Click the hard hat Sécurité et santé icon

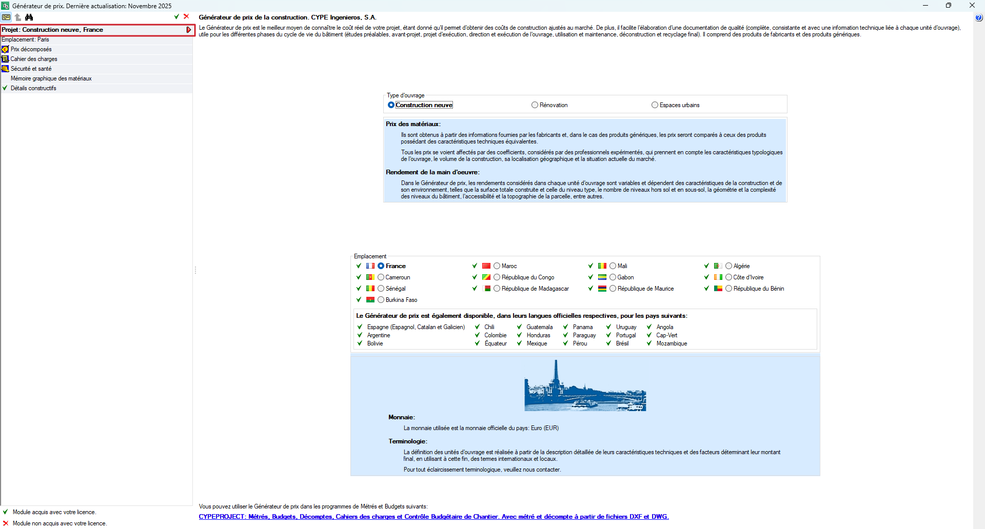pos(5,69)
